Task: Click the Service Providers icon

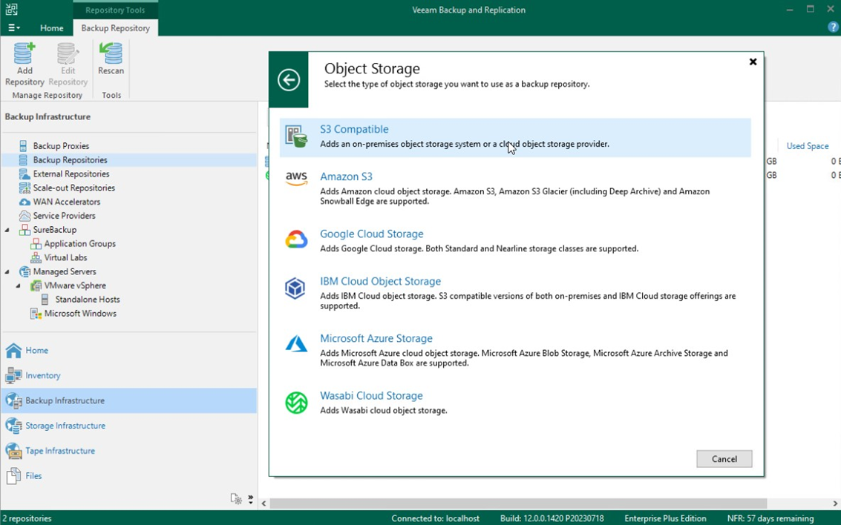Action: [24, 215]
